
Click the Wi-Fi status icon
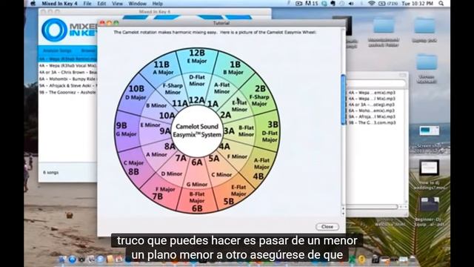pyautogui.click(x=371, y=4)
